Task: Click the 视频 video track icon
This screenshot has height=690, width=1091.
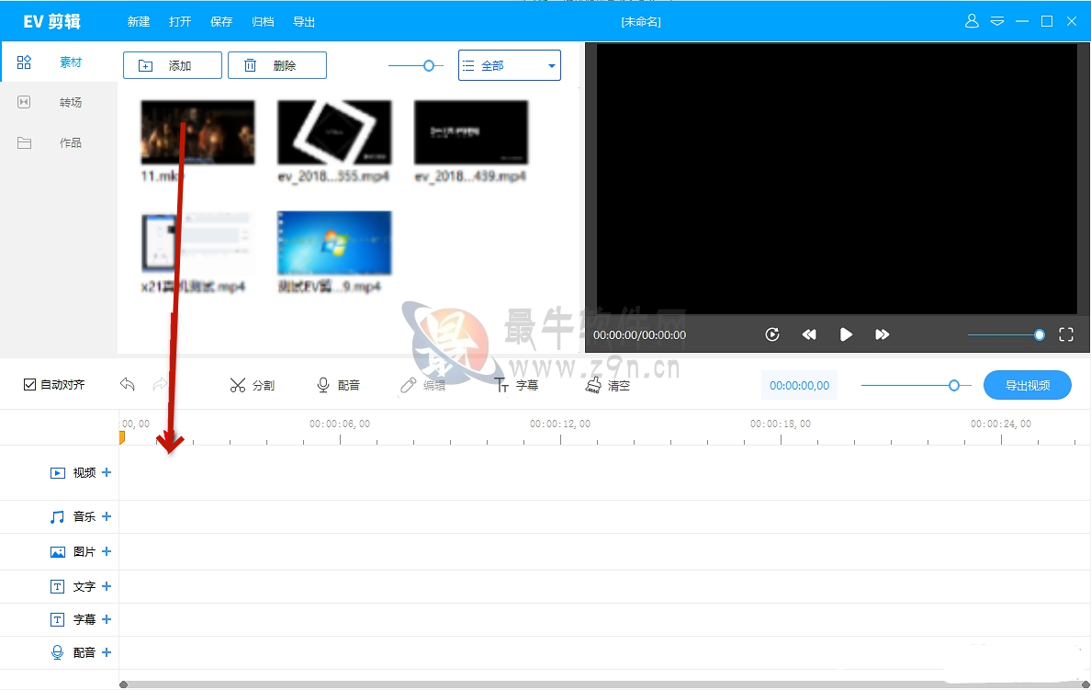Action: 57,473
